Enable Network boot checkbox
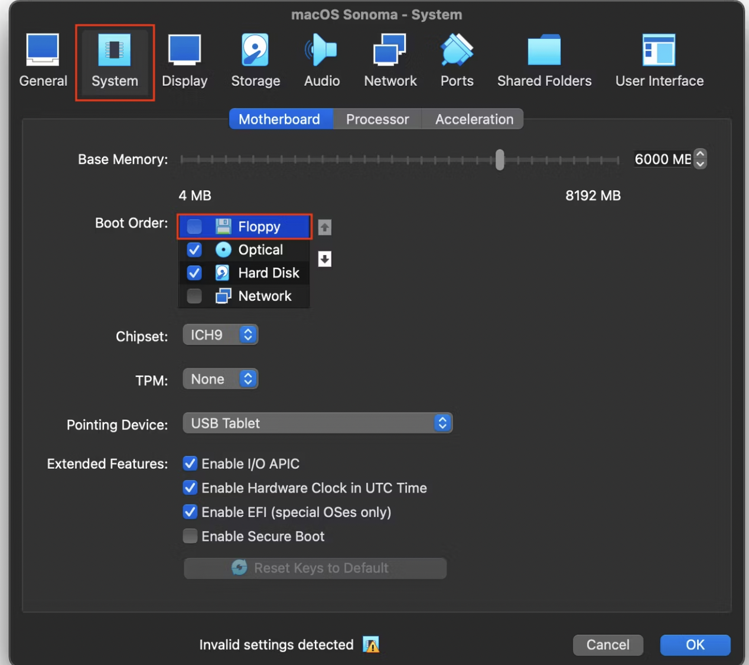Viewport: 749px width, 665px height. [x=194, y=296]
